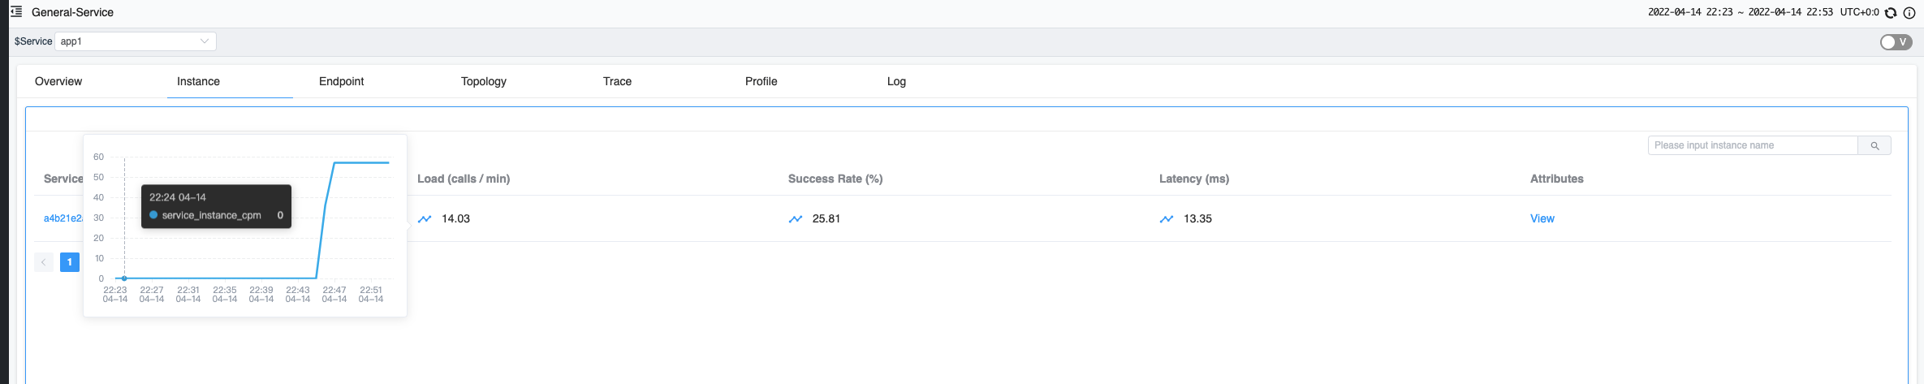Click the search magnifier icon
The width and height of the screenshot is (1924, 384).
1874,145
